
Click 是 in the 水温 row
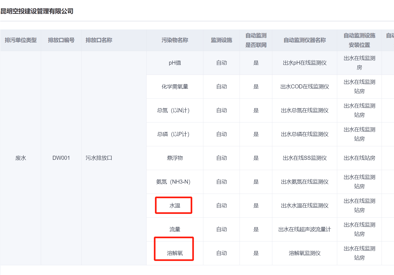point(256,206)
